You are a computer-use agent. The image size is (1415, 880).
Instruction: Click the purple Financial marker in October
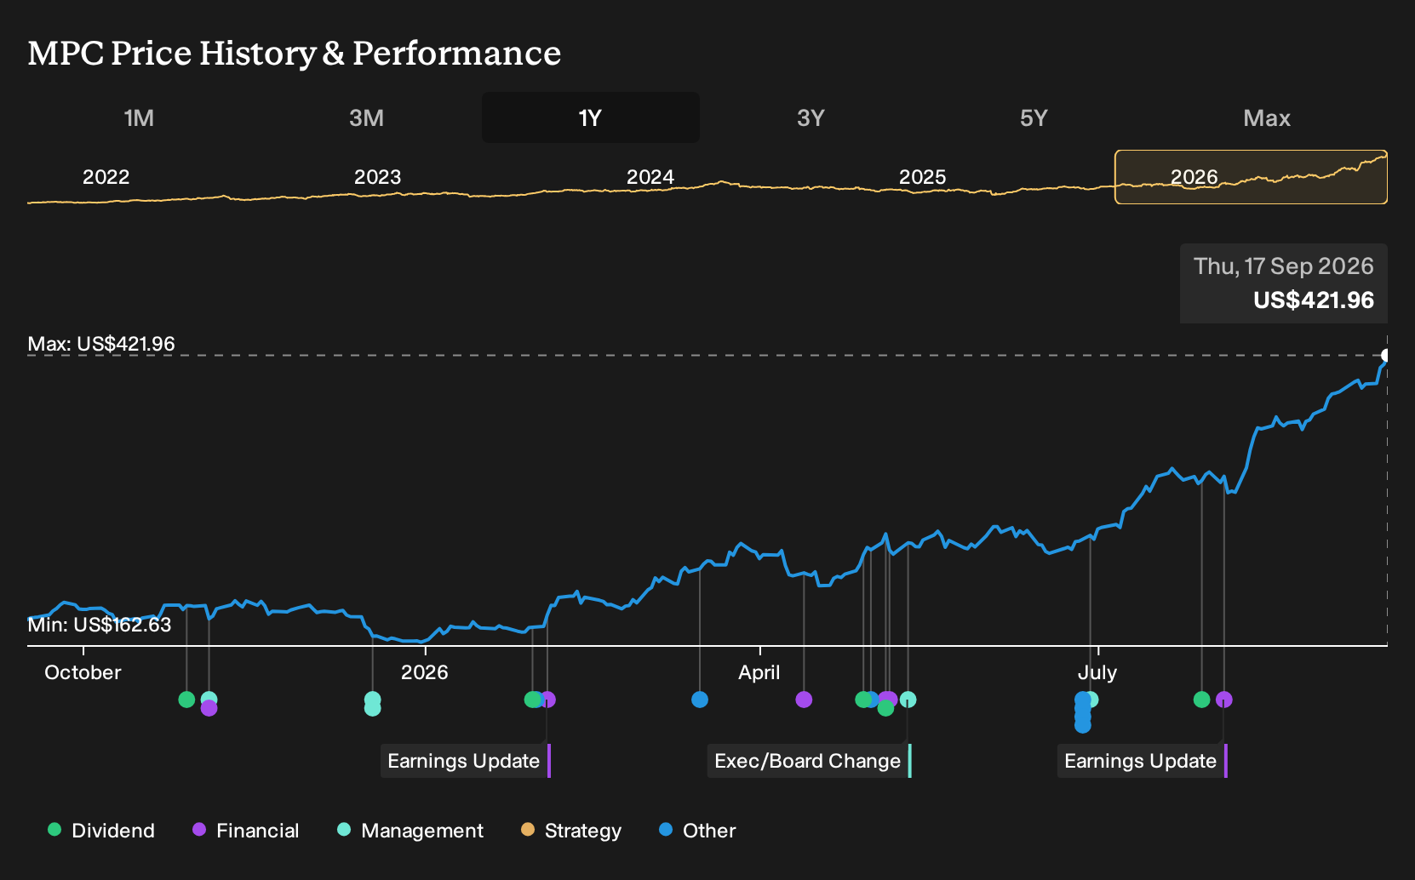pyautogui.click(x=209, y=708)
